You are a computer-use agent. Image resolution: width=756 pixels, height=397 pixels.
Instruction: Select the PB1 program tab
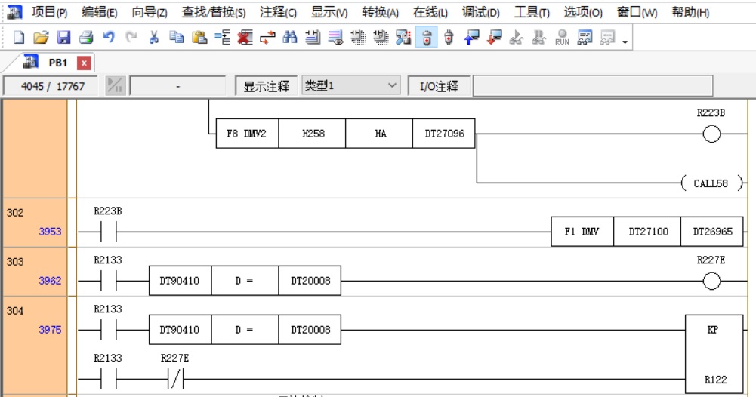[57, 63]
